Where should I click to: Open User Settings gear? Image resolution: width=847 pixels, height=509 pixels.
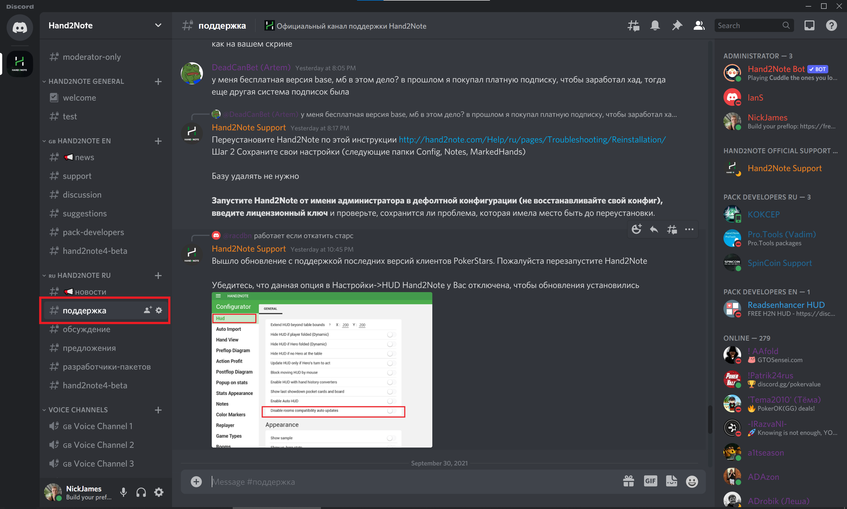[x=159, y=492]
